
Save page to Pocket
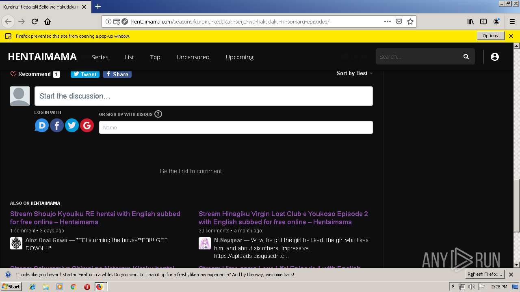(399, 21)
